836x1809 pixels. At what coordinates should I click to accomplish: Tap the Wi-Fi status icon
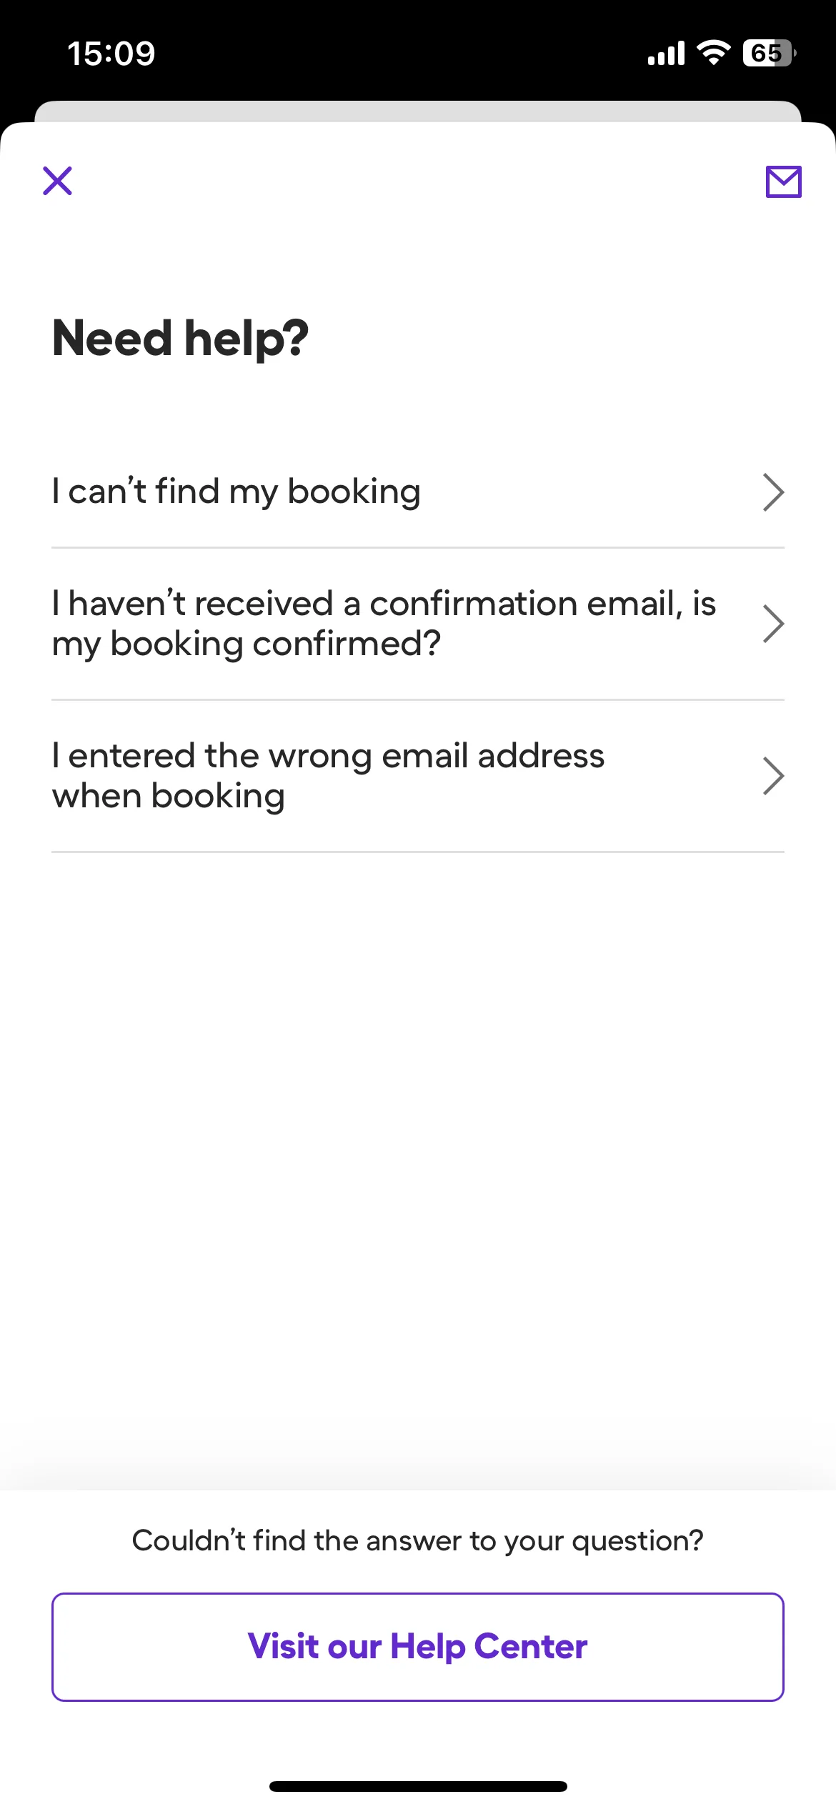click(713, 53)
